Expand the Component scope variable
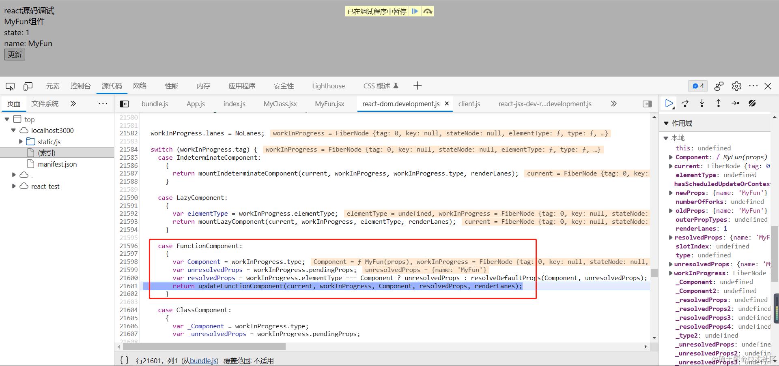The width and height of the screenshot is (779, 366). pos(671,157)
